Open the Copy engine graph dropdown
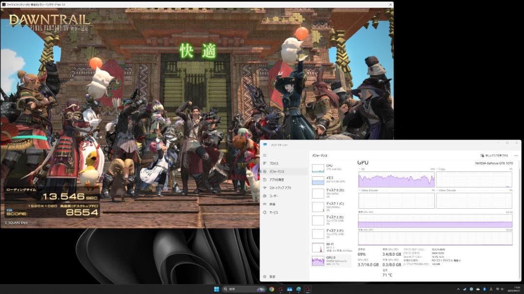The height and width of the screenshot is (294, 524). pyautogui.click(x=439, y=170)
